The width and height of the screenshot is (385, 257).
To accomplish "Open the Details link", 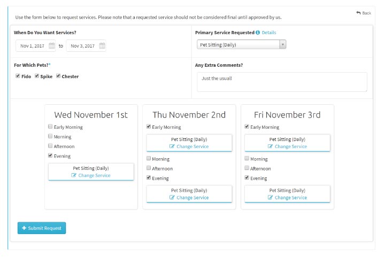I will 269,33.
